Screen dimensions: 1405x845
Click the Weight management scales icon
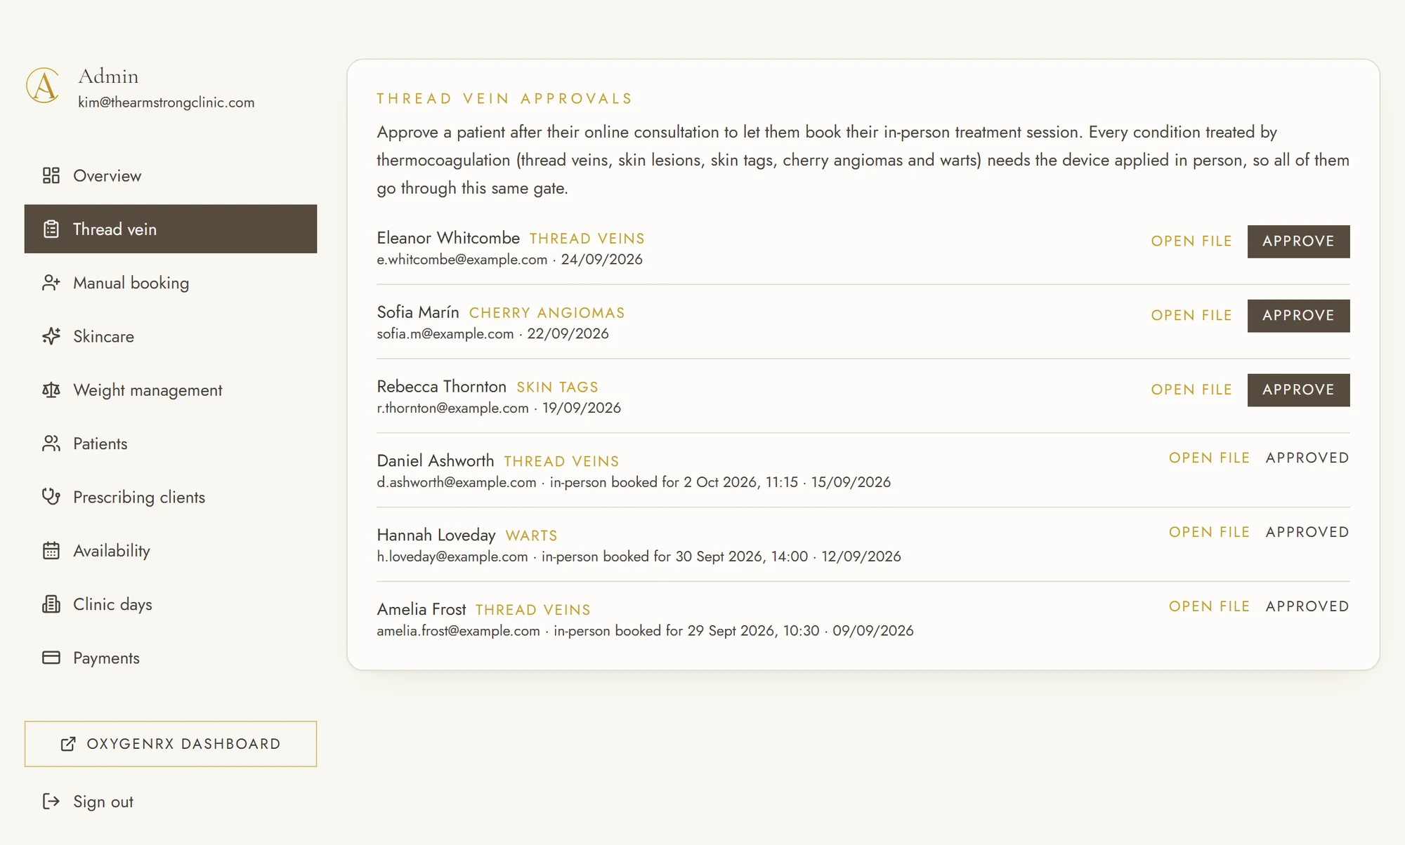tap(51, 390)
